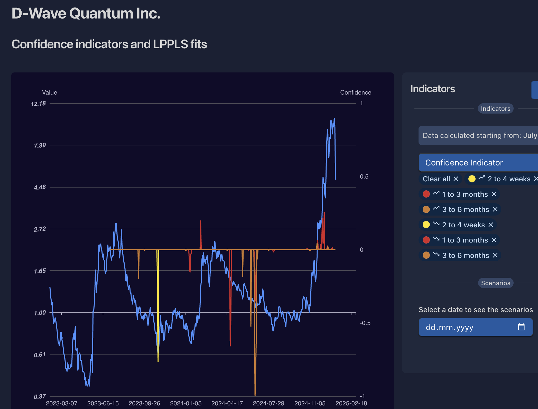Click the X icon on Clear all chip
This screenshot has width=538, height=409.
click(456, 179)
